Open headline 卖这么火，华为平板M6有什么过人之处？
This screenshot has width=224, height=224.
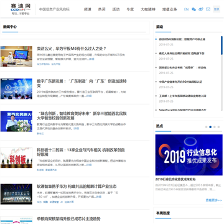[x=72, y=49]
